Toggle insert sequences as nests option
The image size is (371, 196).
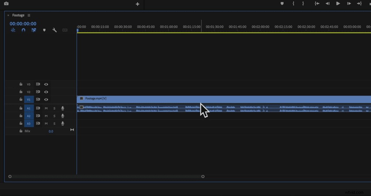[13, 30]
